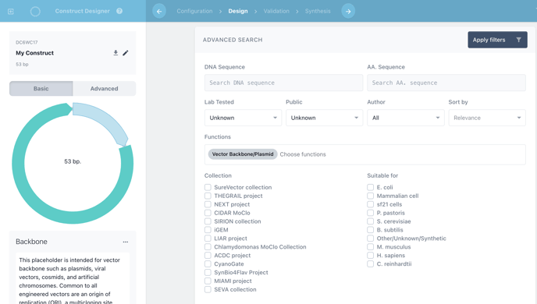Image resolution: width=537 pixels, height=304 pixels.
Task: Open the Author dropdown set to All
Action: tap(406, 118)
